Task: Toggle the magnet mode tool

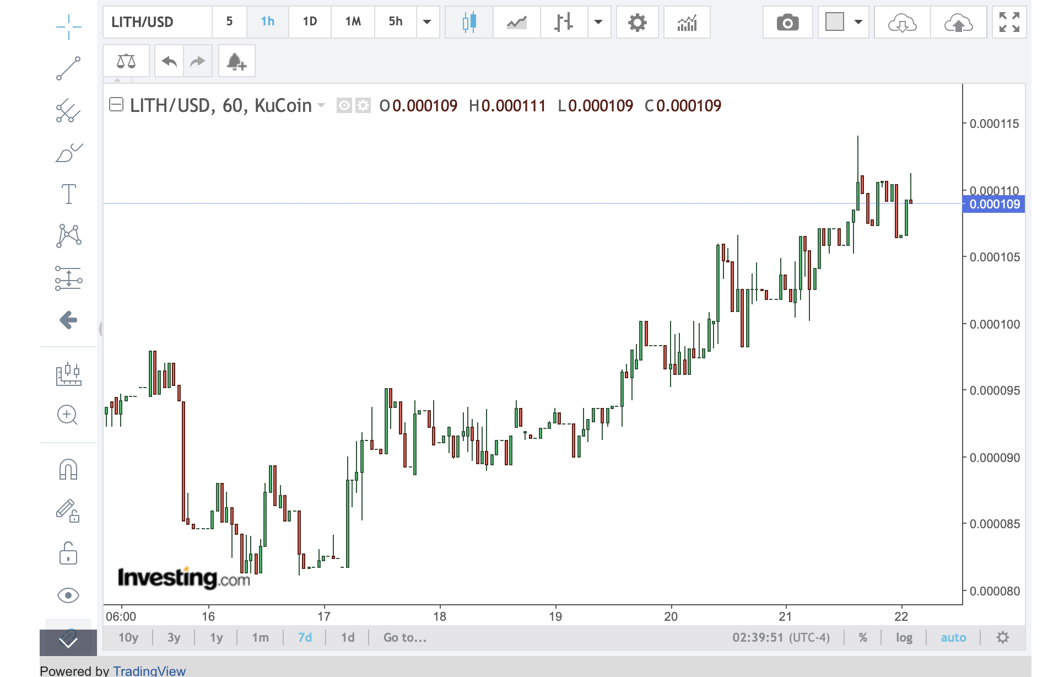Action: click(68, 470)
